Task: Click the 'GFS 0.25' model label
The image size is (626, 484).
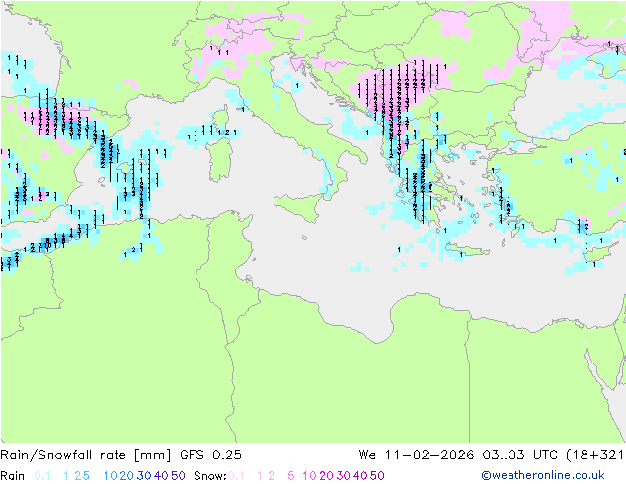Action: point(210,455)
